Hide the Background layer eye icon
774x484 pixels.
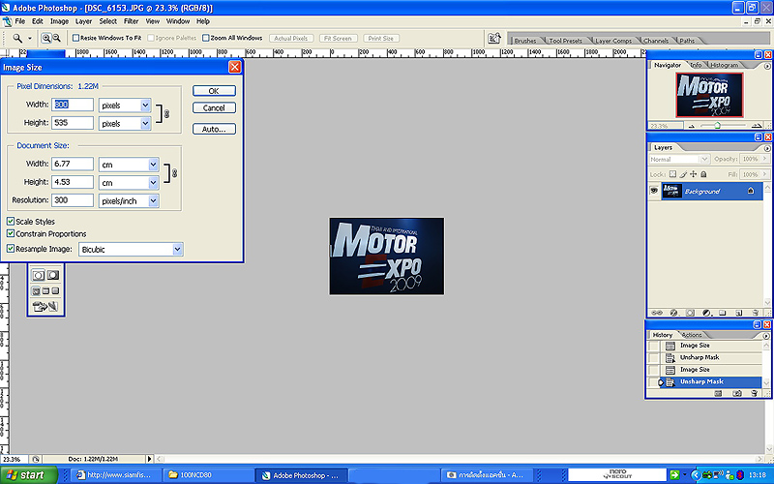pos(654,191)
